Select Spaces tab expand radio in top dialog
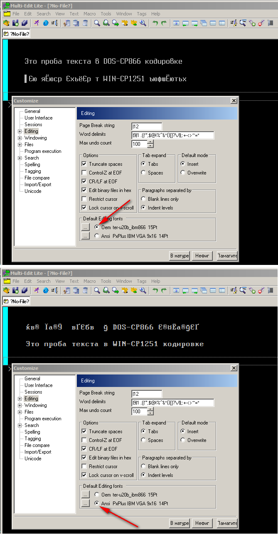The image size is (278, 534). click(143, 173)
